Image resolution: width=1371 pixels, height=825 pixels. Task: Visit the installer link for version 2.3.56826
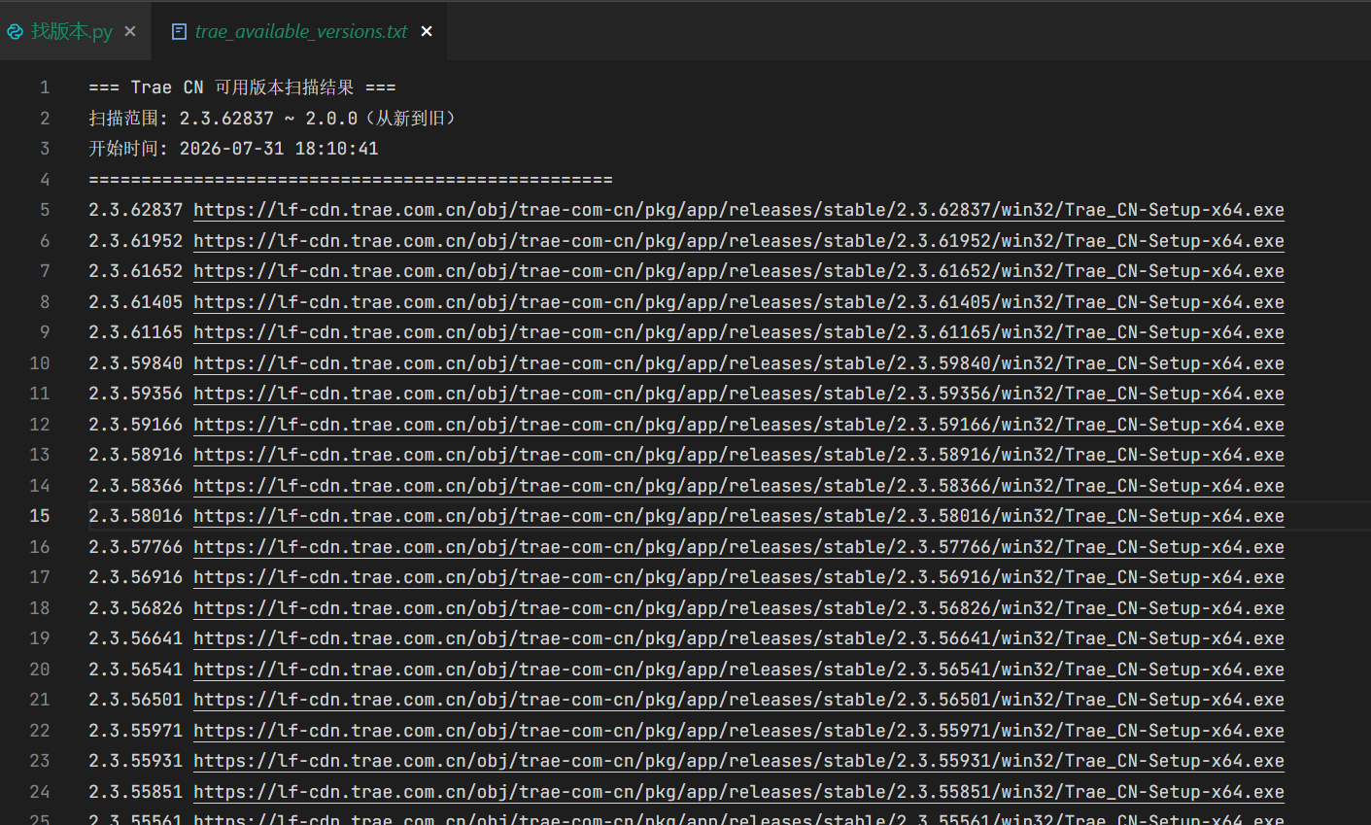738,608
